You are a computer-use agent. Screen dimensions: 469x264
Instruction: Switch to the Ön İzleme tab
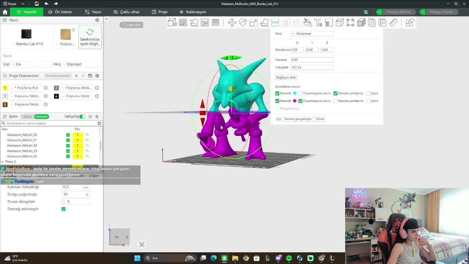coord(60,12)
